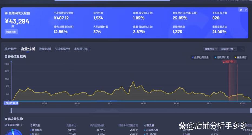
Task: Open the gear settings icon on metrics card
Action: 241,10
